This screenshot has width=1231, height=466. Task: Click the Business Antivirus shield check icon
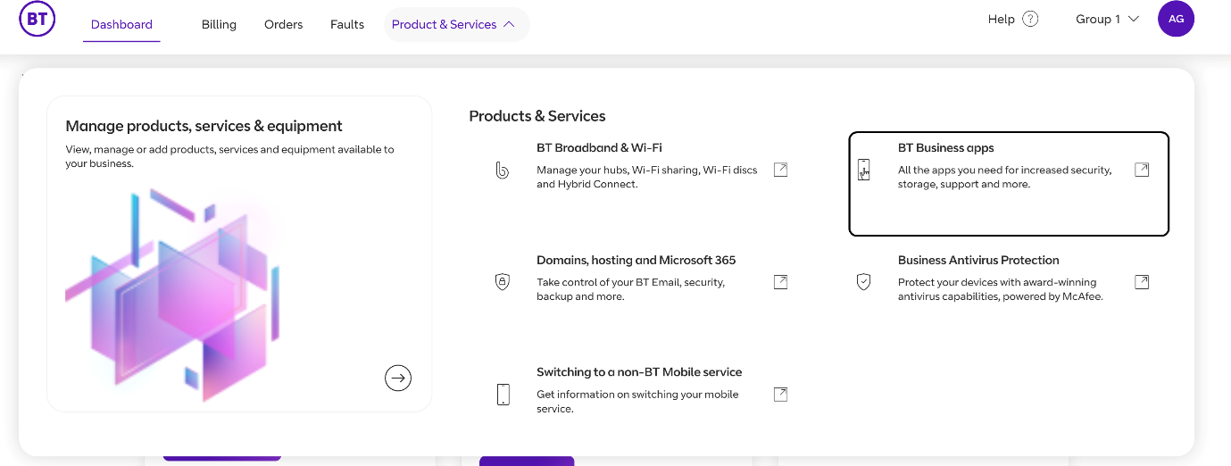(863, 282)
